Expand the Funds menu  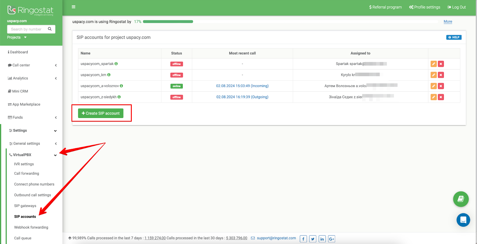[x=32, y=117]
